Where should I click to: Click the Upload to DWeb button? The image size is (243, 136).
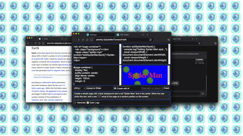[x=93, y=88]
